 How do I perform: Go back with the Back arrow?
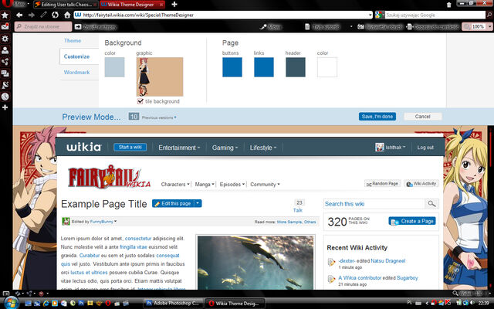pyautogui.click(x=19, y=15)
